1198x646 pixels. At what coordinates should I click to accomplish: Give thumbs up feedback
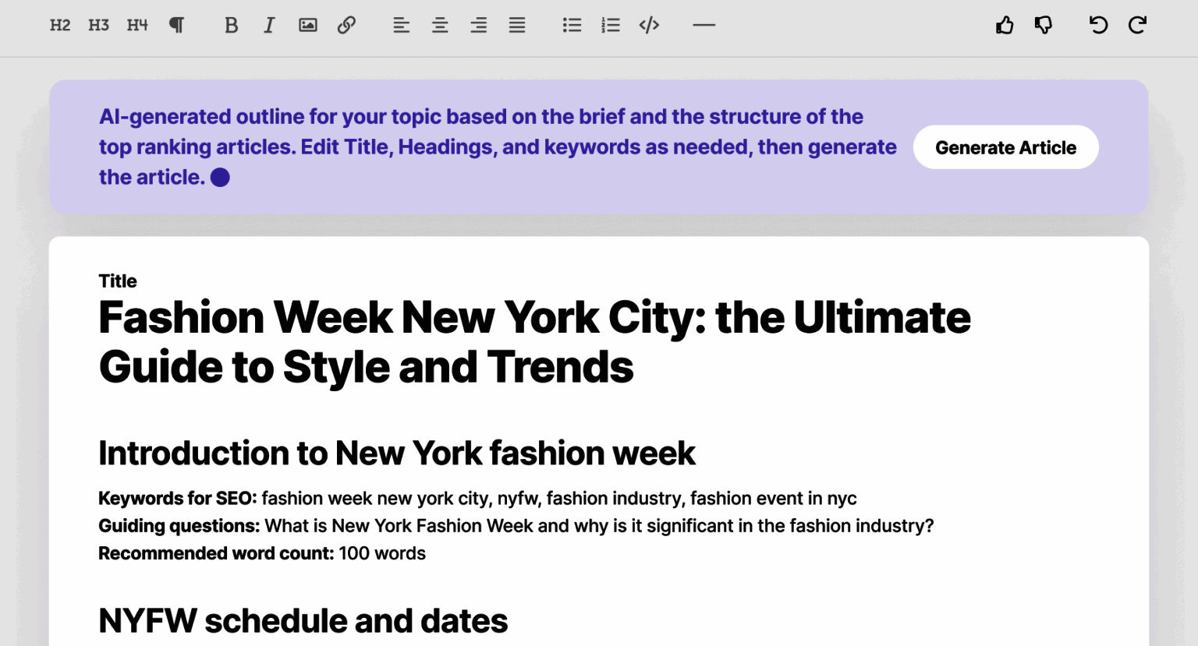click(1005, 25)
